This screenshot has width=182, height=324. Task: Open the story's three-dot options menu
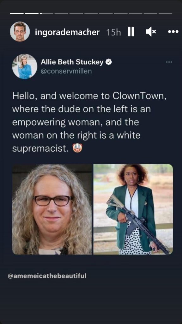coord(173,32)
